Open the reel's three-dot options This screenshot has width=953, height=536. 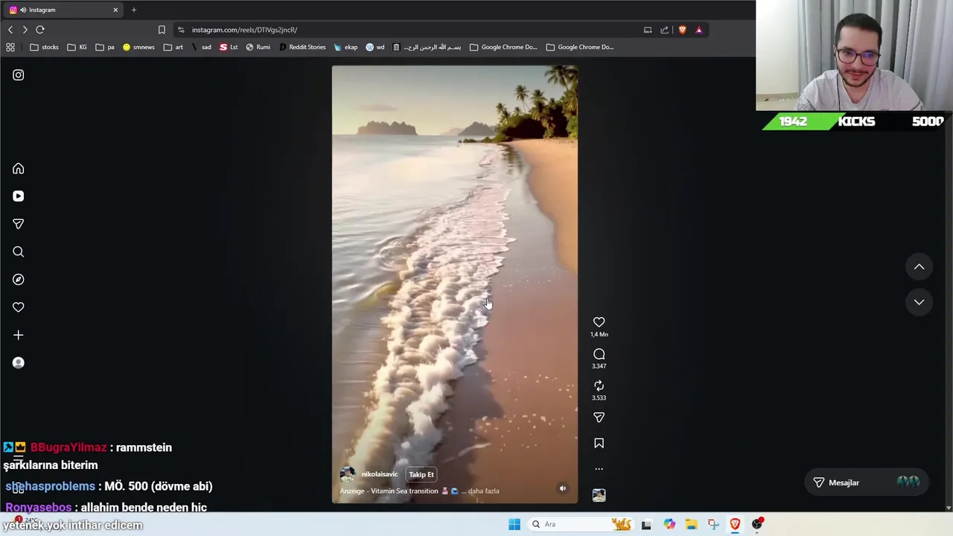pos(599,469)
